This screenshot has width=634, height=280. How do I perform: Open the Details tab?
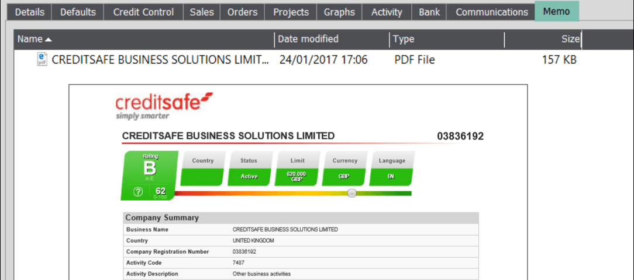pyautogui.click(x=29, y=12)
